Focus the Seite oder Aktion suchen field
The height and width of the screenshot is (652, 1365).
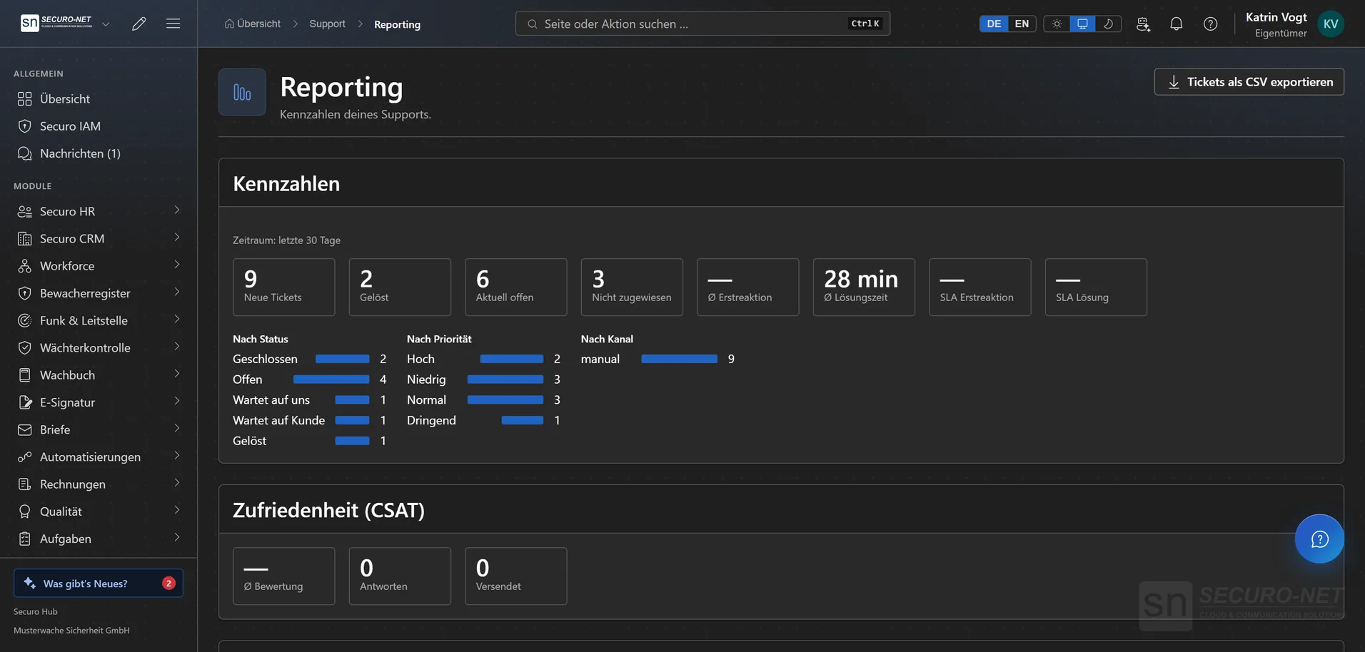click(702, 24)
